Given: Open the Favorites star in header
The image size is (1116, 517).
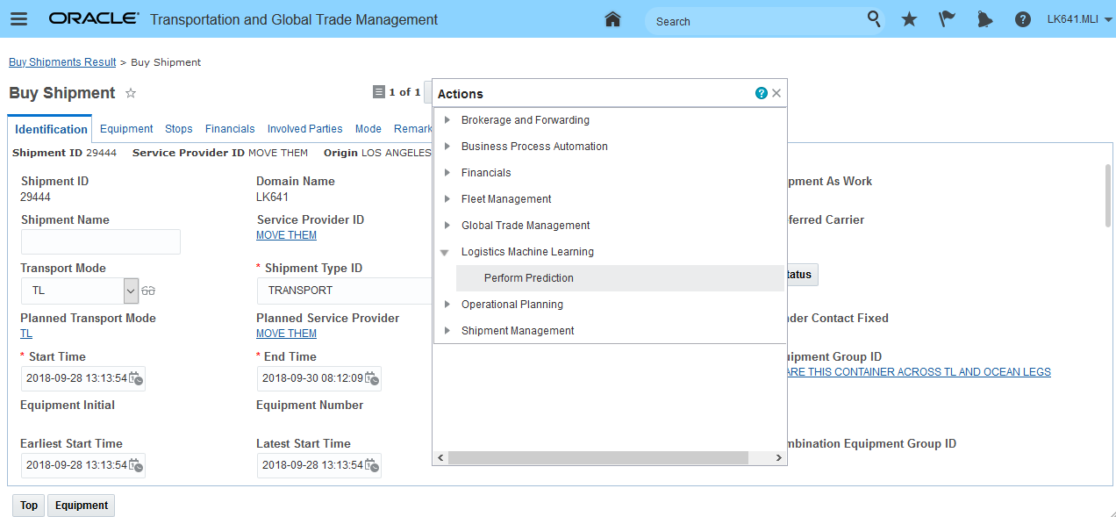Looking at the screenshot, I should click(x=909, y=19).
